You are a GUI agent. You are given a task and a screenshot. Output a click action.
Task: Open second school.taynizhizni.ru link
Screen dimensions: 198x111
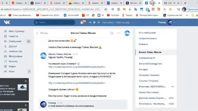pyautogui.click(x=77, y=83)
